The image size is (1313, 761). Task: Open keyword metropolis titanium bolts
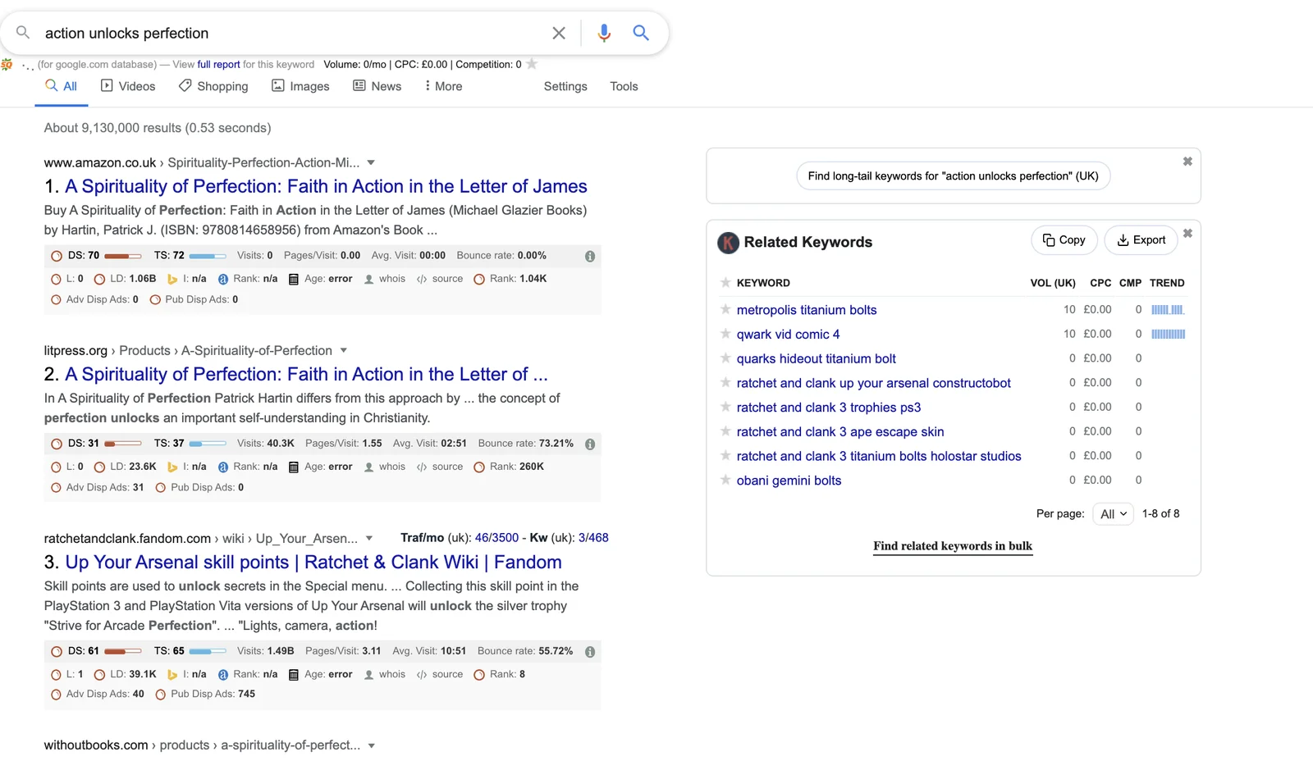(x=807, y=310)
